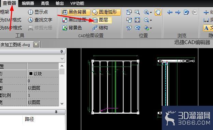The height and width of the screenshot is (130, 213).
Task: Toggle the highlighted A text button
Action: [208, 28]
